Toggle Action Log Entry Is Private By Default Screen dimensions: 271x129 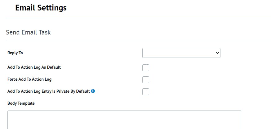[x=146, y=91]
